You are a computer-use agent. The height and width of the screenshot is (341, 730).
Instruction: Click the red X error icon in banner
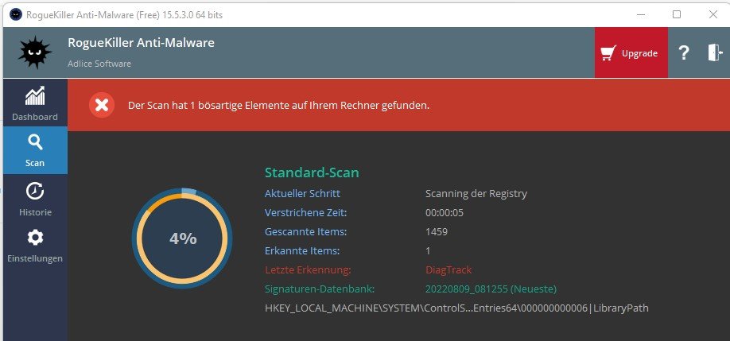[x=102, y=105]
